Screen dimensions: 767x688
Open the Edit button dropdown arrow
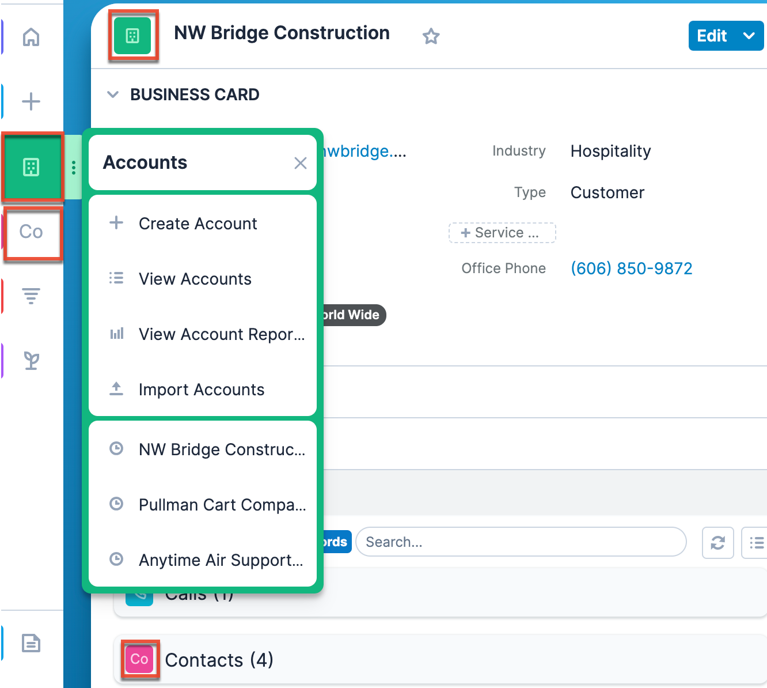[x=749, y=36]
